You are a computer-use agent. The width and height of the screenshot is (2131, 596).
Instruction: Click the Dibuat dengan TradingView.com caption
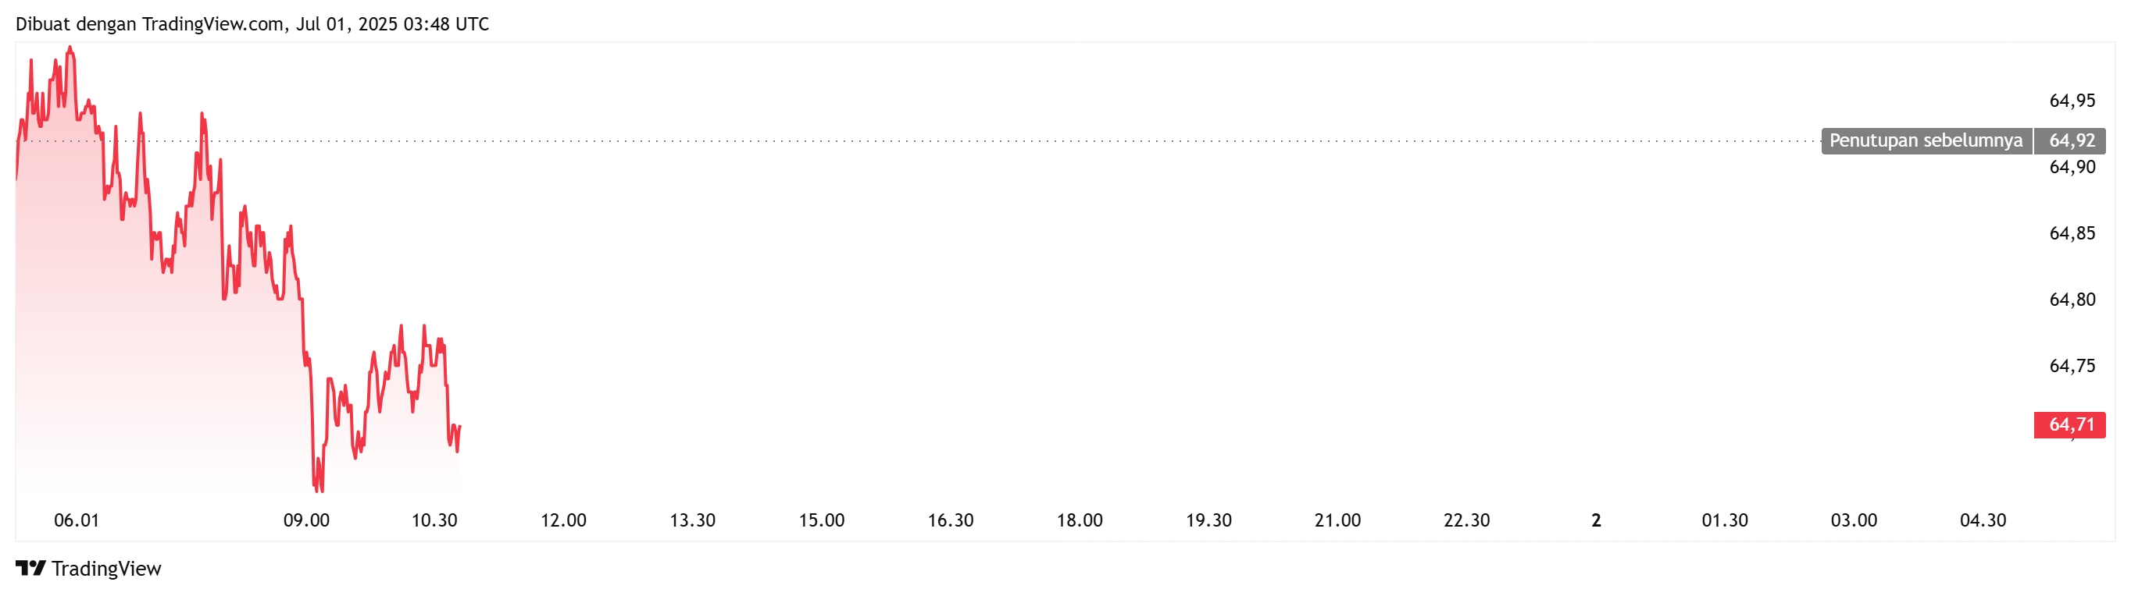coord(252,24)
